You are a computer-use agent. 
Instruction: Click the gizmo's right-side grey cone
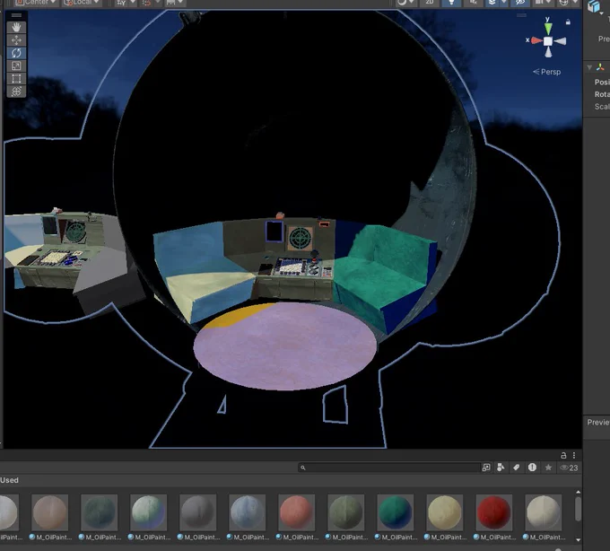(x=560, y=41)
